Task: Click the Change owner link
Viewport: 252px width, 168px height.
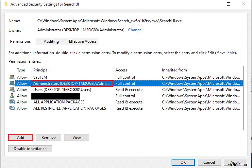Action: pos(135,30)
